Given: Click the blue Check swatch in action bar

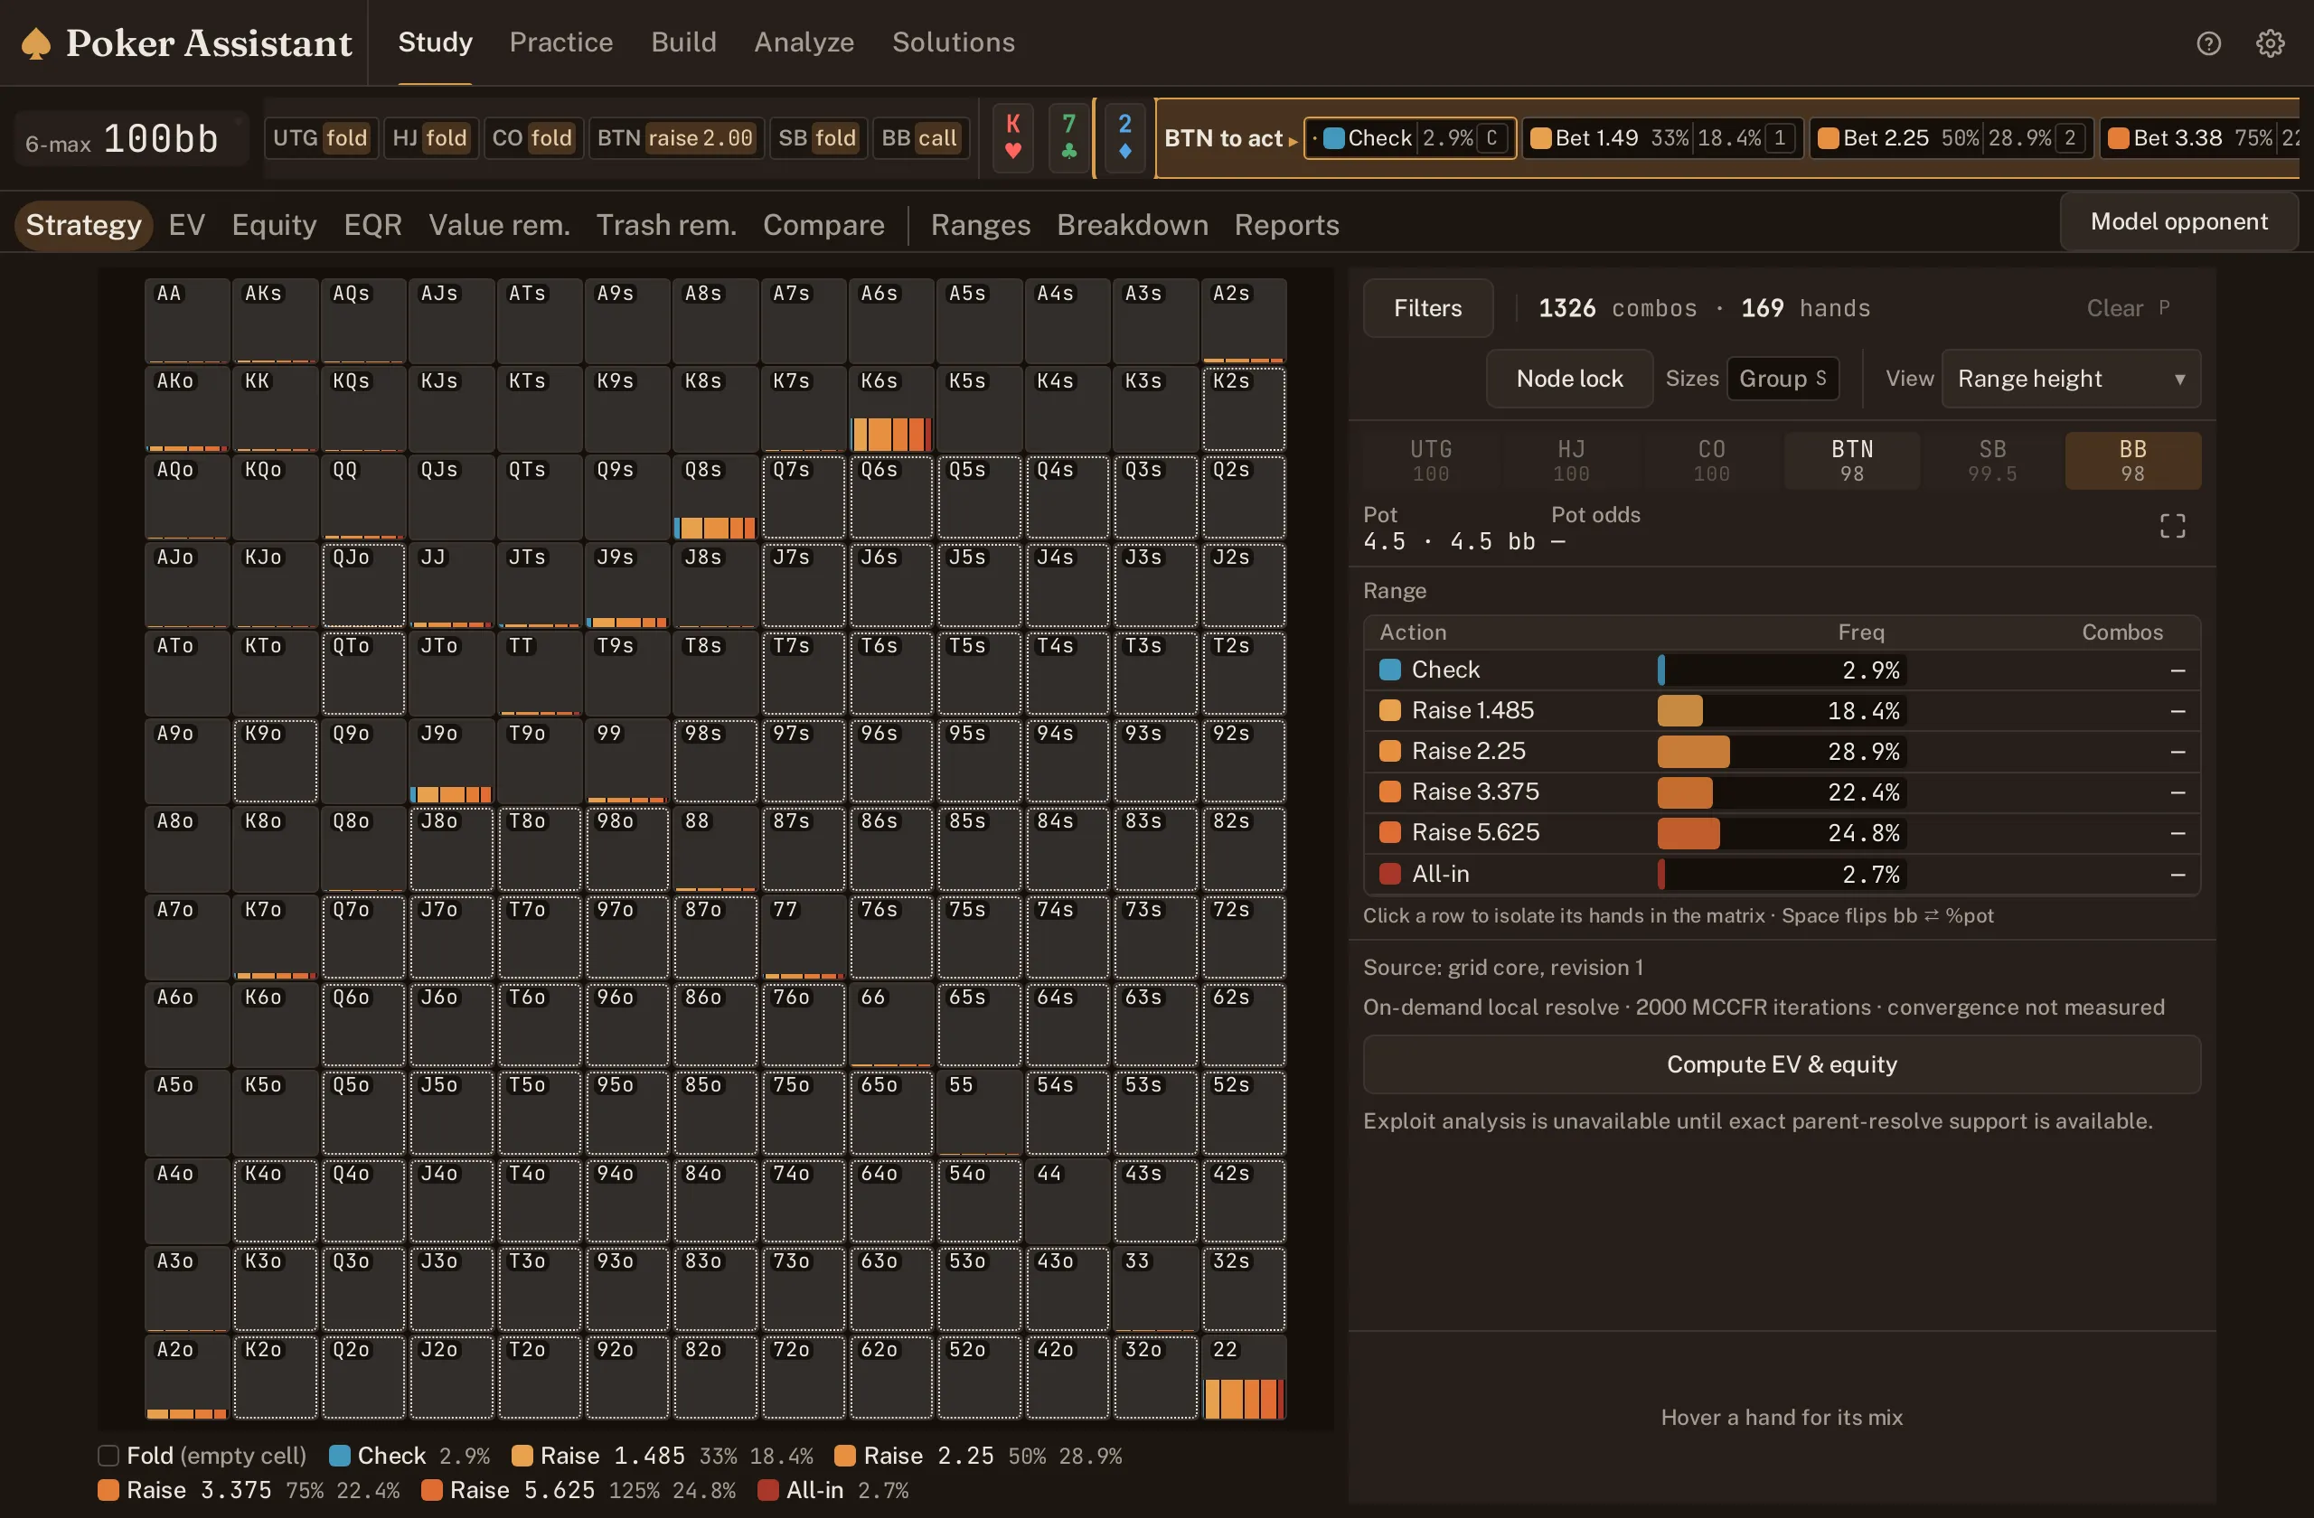Looking at the screenshot, I should tap(1334, 138).
